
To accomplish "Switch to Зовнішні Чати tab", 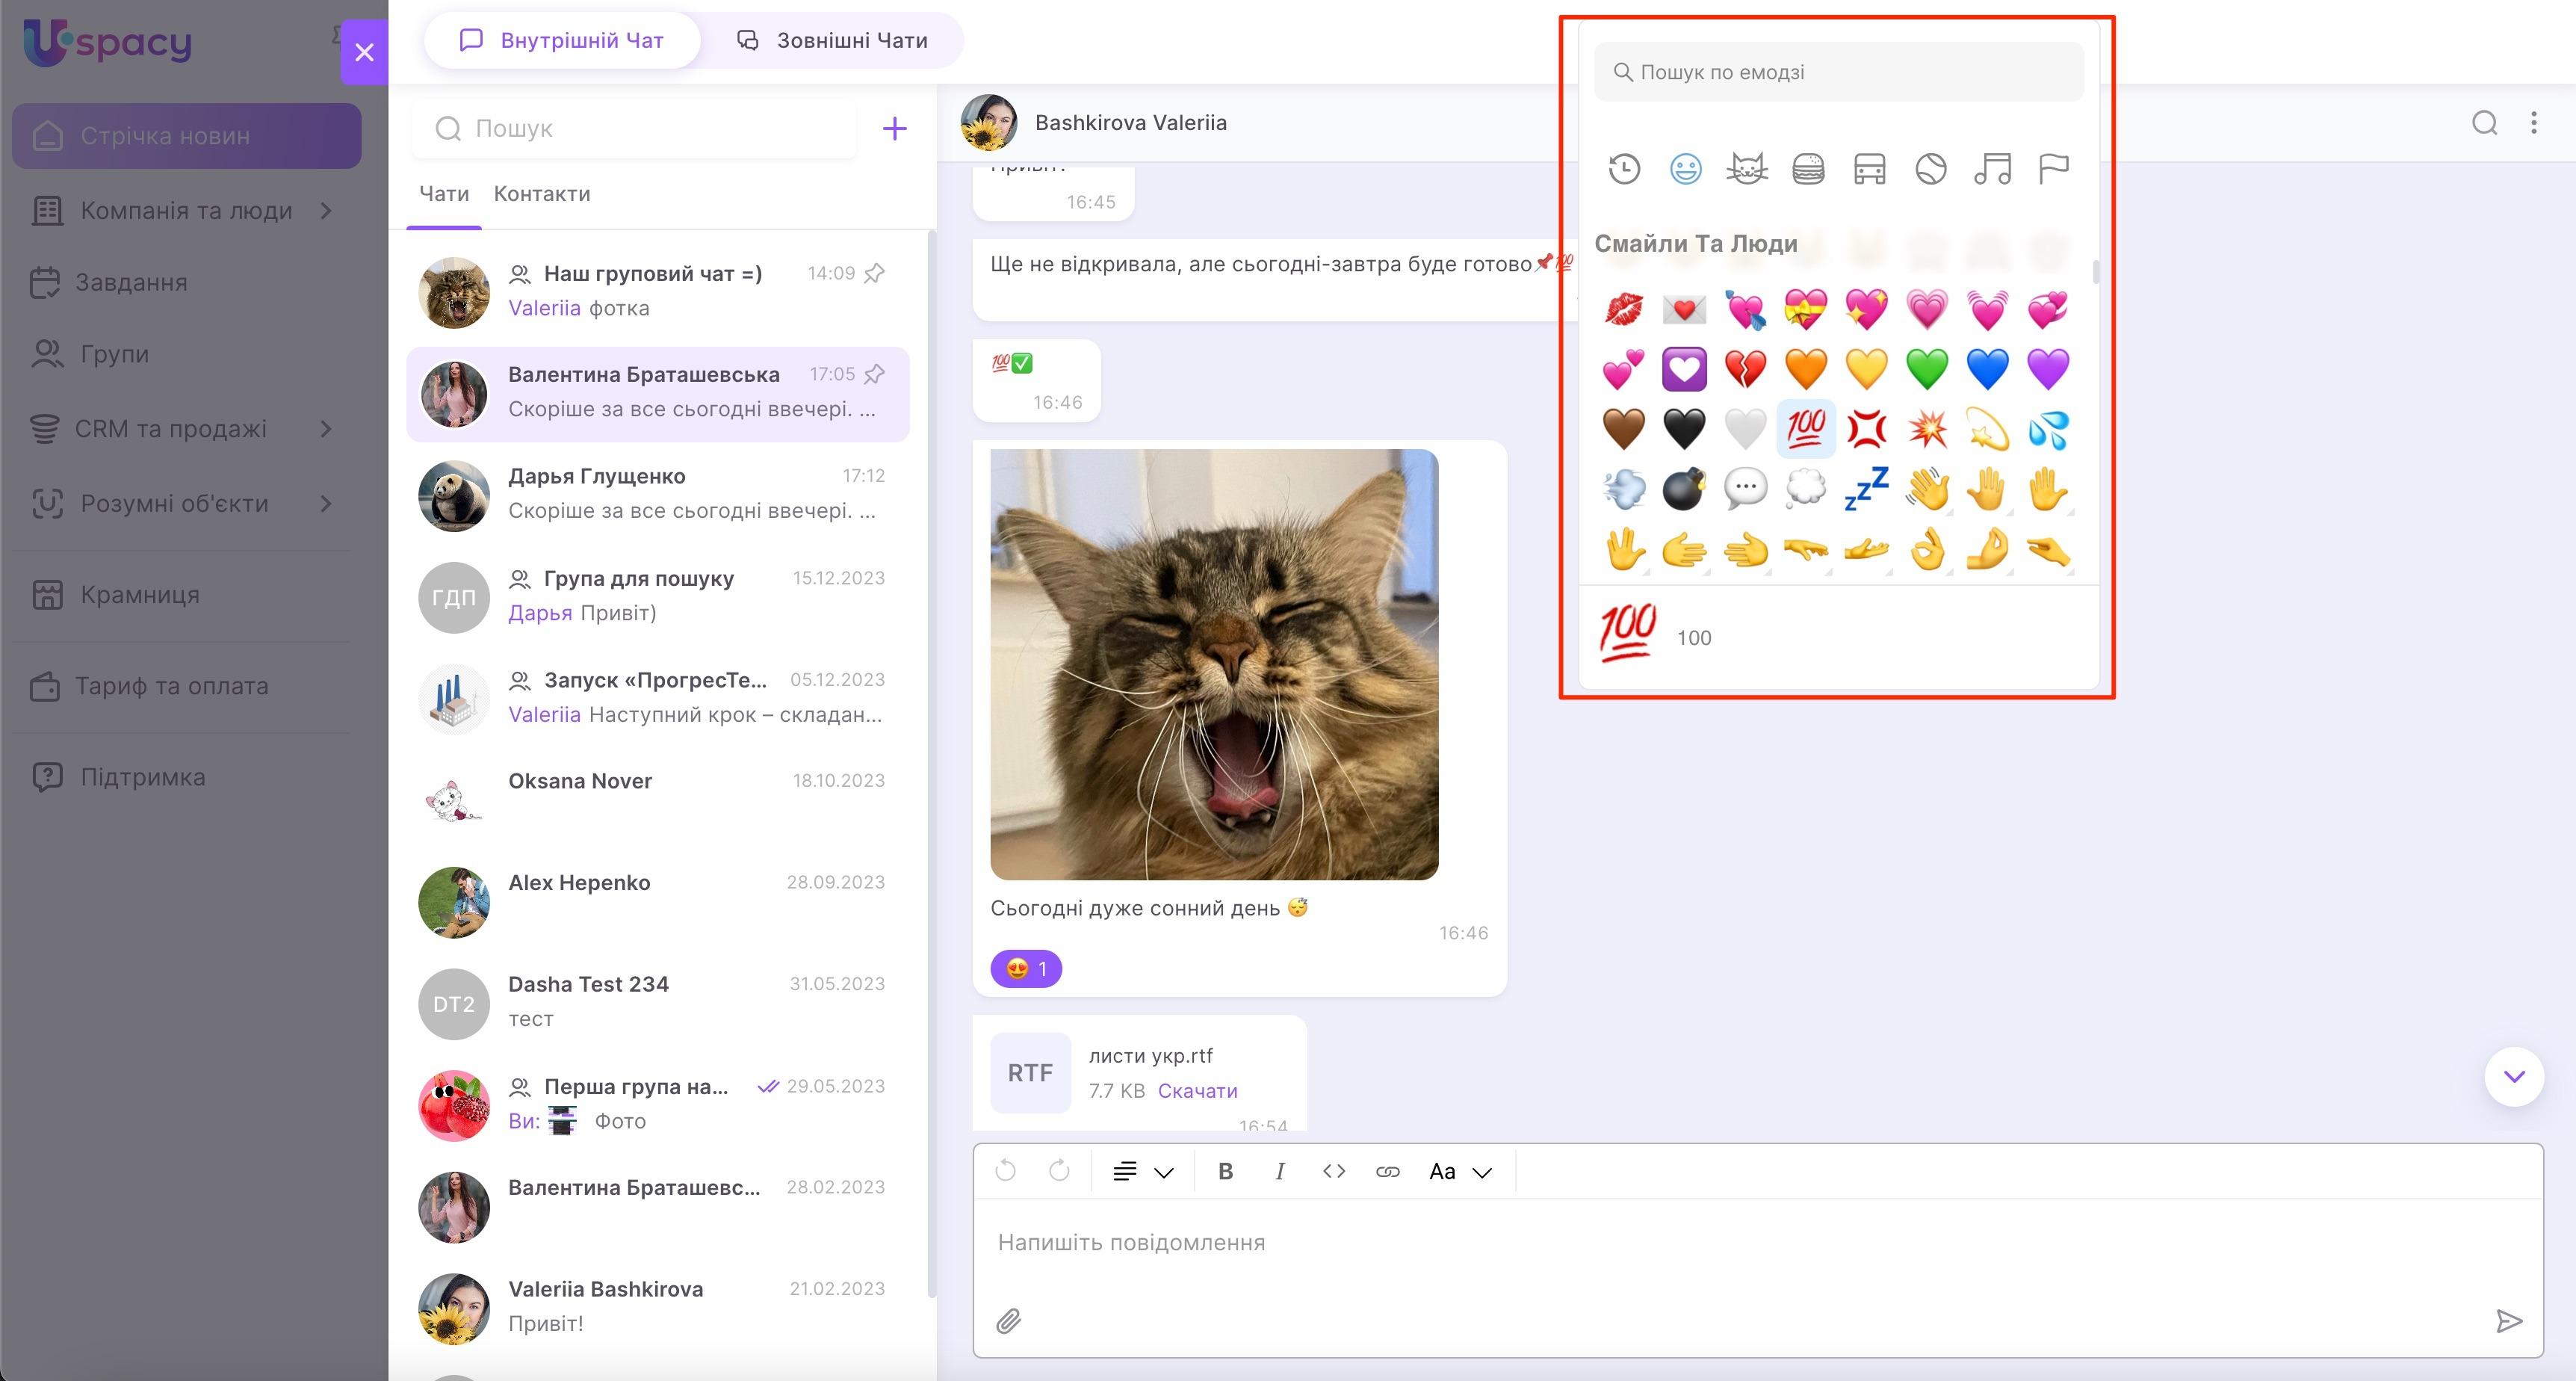I will pyautogui.click(x=832, y=41).
